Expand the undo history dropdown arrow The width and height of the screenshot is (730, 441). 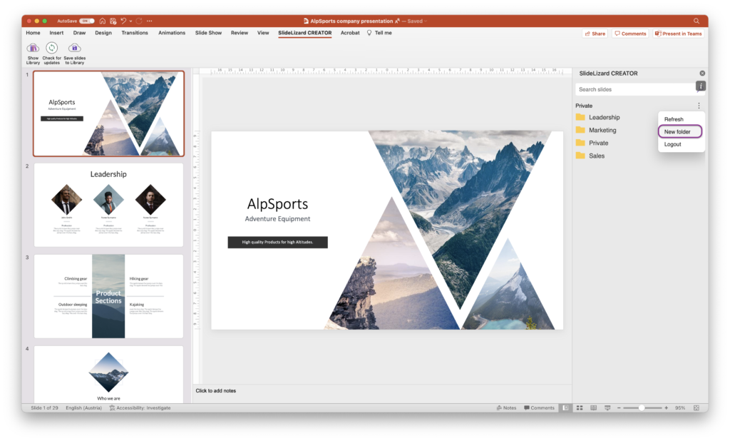point(131,21)
